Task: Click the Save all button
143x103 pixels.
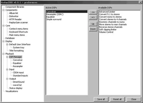Action: click(x=101, y=99)
